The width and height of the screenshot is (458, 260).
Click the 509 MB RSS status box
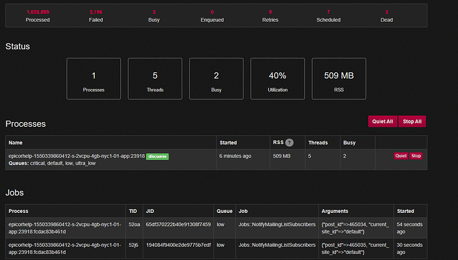pos(339,78)
